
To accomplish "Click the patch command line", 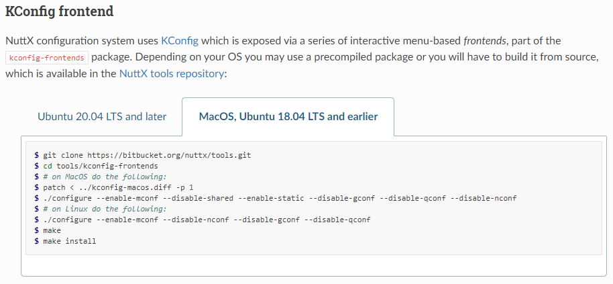I will pyautogui.click(x=118, y=187).
